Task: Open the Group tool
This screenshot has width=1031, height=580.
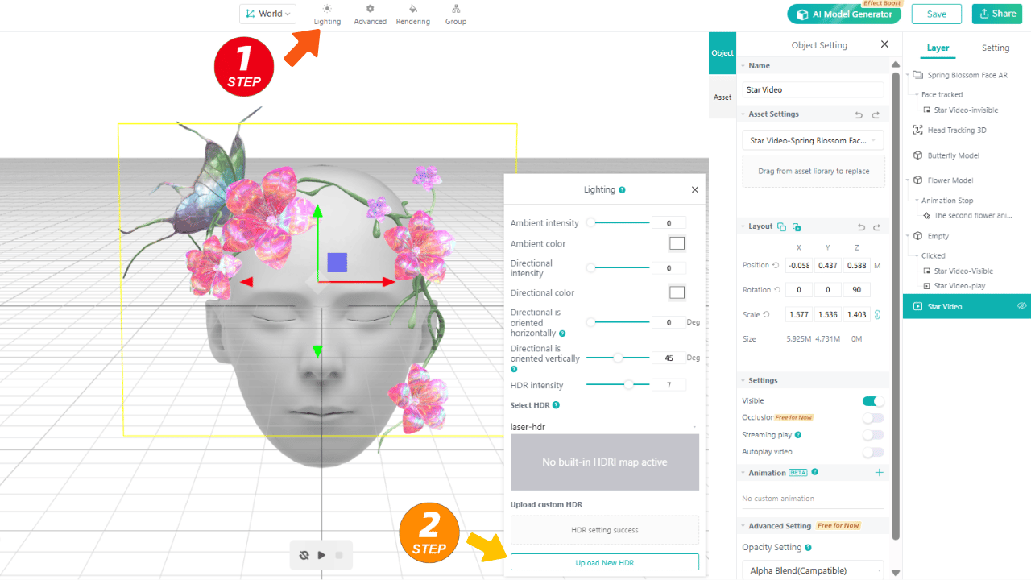Action: tap(456, 14)
